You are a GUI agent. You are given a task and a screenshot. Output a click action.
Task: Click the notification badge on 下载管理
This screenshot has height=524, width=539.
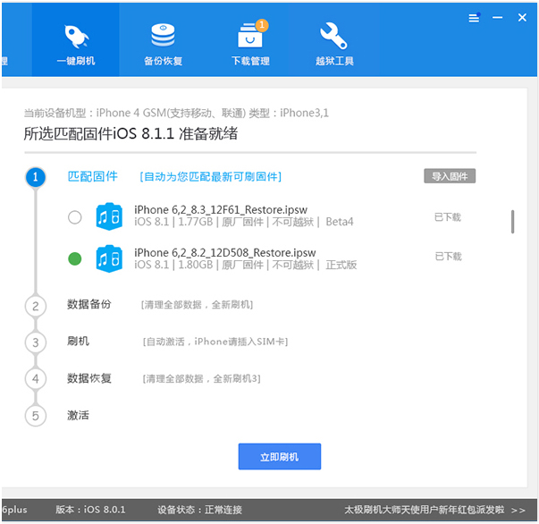click(262, 25)
